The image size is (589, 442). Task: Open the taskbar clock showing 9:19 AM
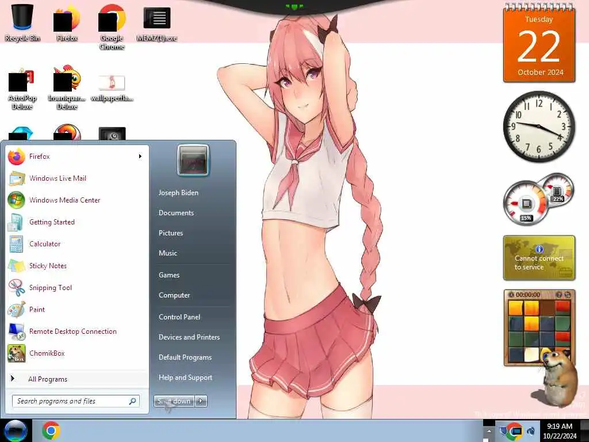click(560, 430)
